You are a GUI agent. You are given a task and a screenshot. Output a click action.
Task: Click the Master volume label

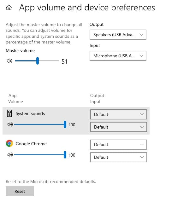(x=20, y=50)
